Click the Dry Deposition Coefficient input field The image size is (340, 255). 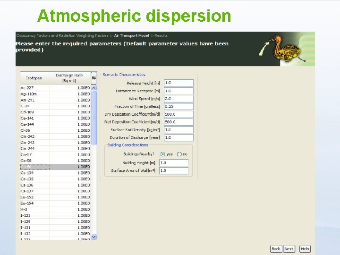click(x=178, y=114)
